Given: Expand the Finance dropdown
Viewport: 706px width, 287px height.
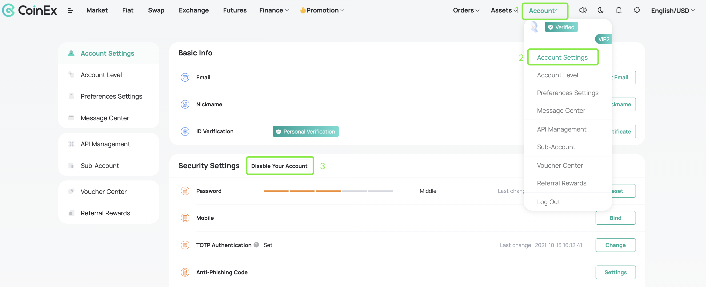Looking at the screenshot, I should click(274, 10).
